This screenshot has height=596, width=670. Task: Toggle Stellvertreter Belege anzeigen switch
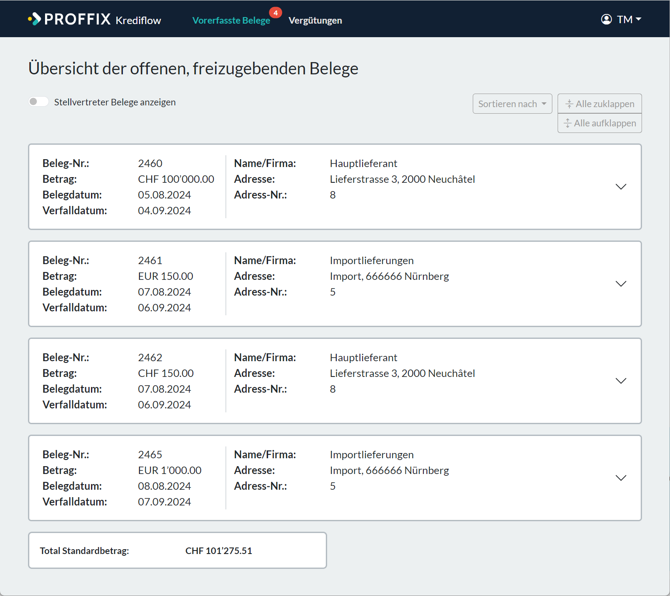click(38, 102)
